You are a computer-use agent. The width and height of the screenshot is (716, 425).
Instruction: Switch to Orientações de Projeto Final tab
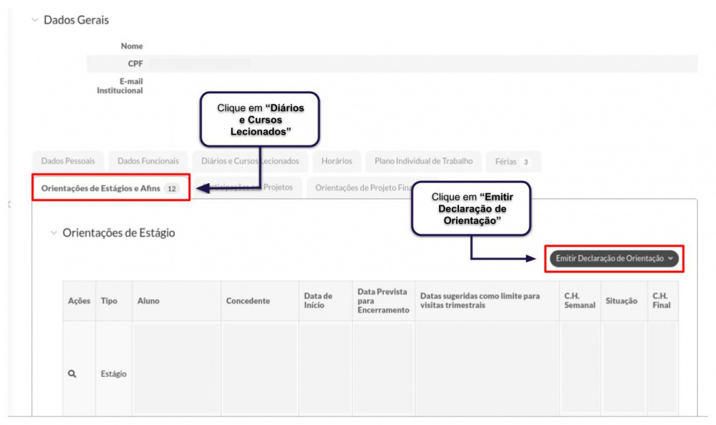point(364,187)
